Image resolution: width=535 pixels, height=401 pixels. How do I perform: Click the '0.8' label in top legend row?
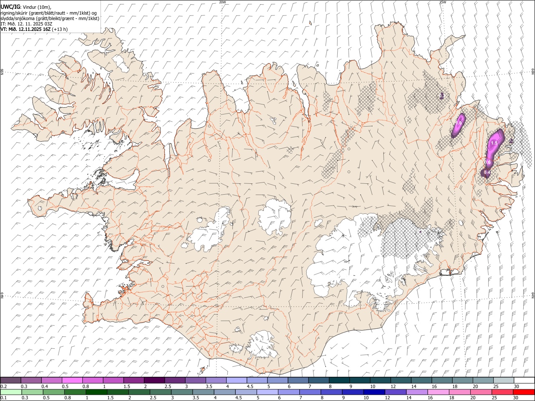tap(86, 386)
